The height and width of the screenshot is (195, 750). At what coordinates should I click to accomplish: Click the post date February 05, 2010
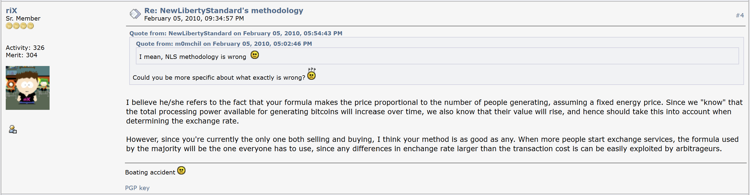coord(194,19)
